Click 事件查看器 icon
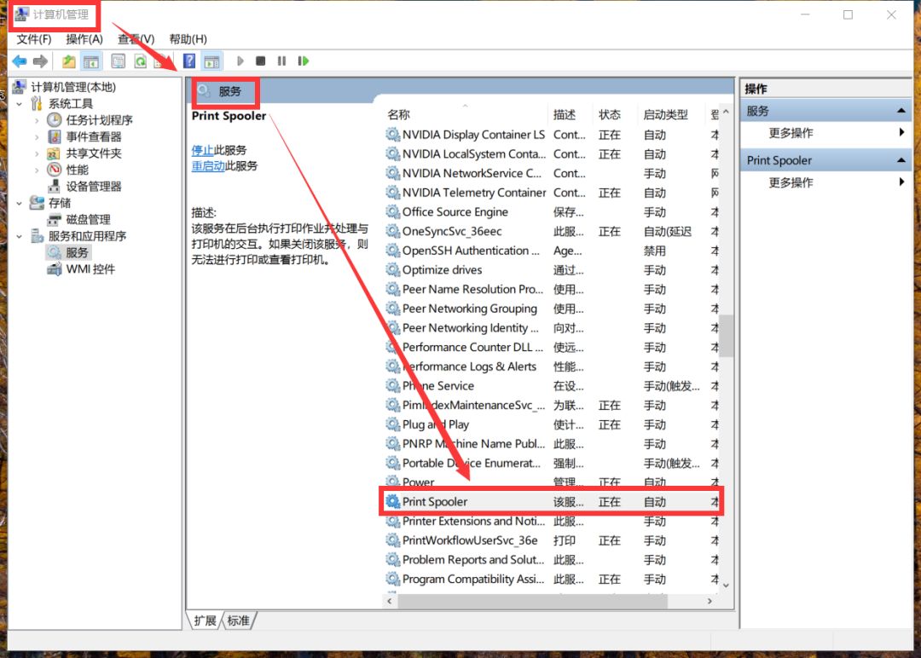921x658 pixels. [54, 136]
